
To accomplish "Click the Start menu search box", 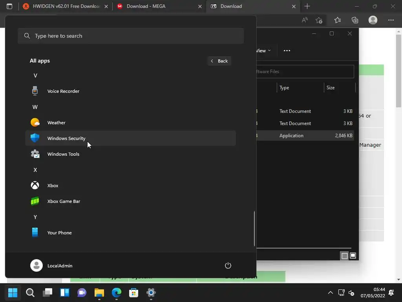I will point(131,36).
